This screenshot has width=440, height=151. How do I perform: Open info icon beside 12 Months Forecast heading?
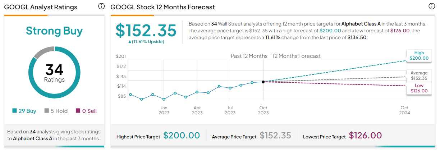coord(432,6)
